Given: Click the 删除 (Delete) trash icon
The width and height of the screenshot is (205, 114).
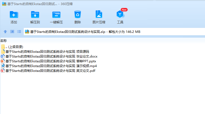Looking at the screenshot, I should (x=78, y=14).
